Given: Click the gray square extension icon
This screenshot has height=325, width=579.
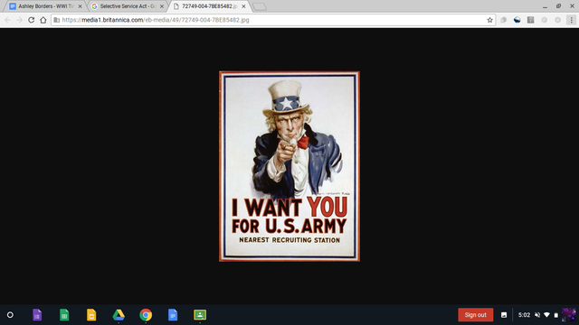Looking at the screenshot, I should point(531,20).
